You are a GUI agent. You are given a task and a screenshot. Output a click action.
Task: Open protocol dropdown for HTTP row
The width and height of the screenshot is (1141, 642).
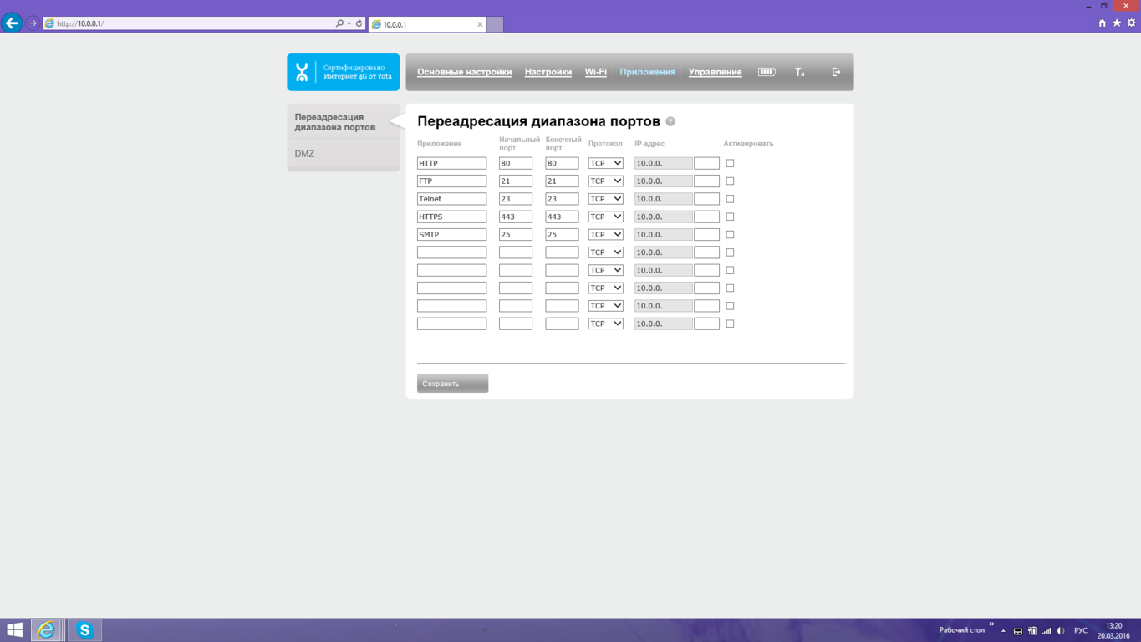coord(605,163)
